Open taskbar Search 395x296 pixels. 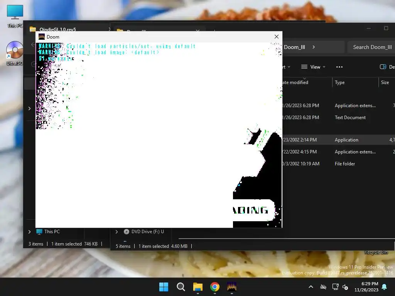[181, 287]
